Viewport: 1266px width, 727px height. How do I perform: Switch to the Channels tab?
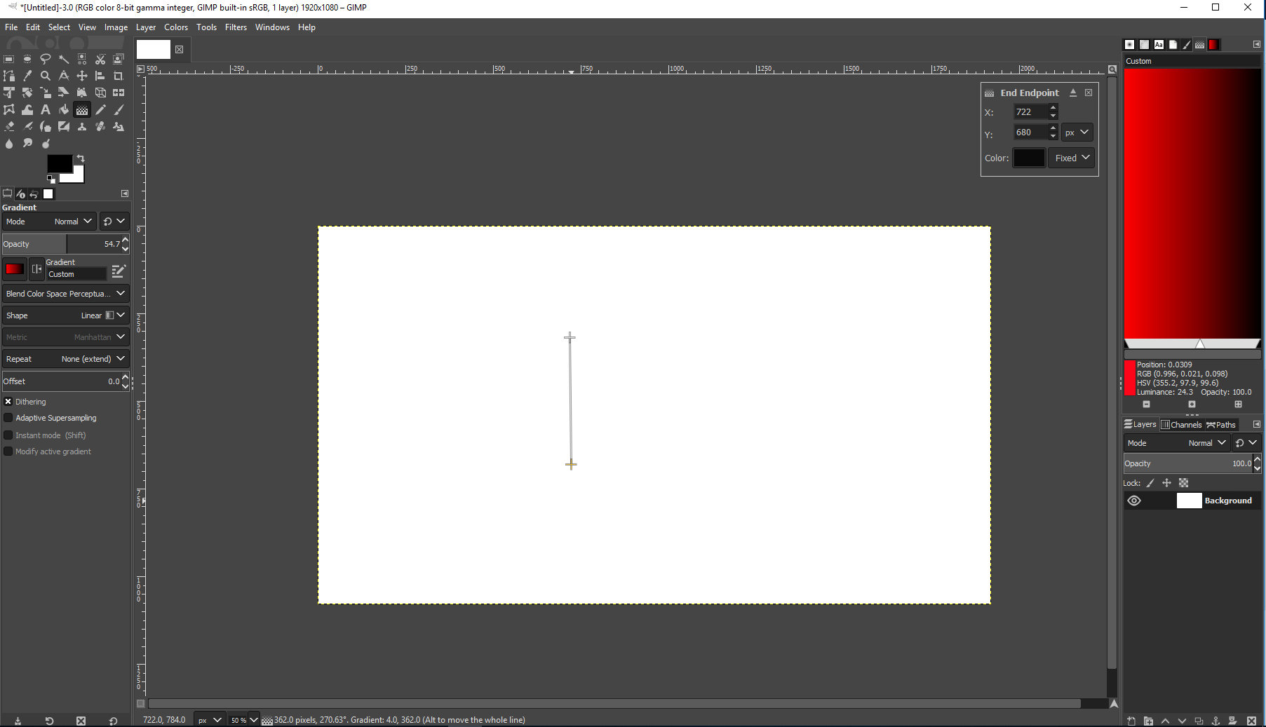pos(1181,425)
